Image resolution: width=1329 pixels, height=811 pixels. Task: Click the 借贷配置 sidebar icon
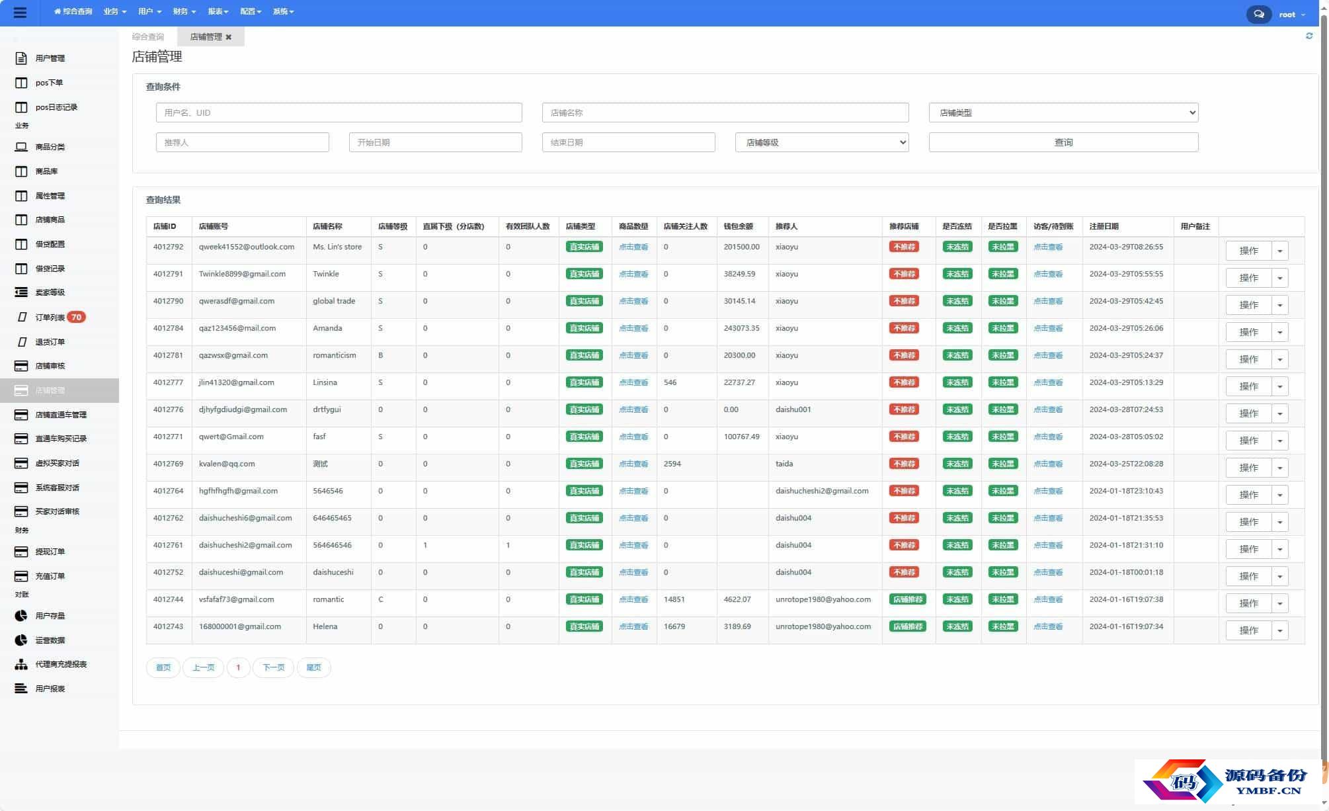pyautogui.click(x=21, y=244)
